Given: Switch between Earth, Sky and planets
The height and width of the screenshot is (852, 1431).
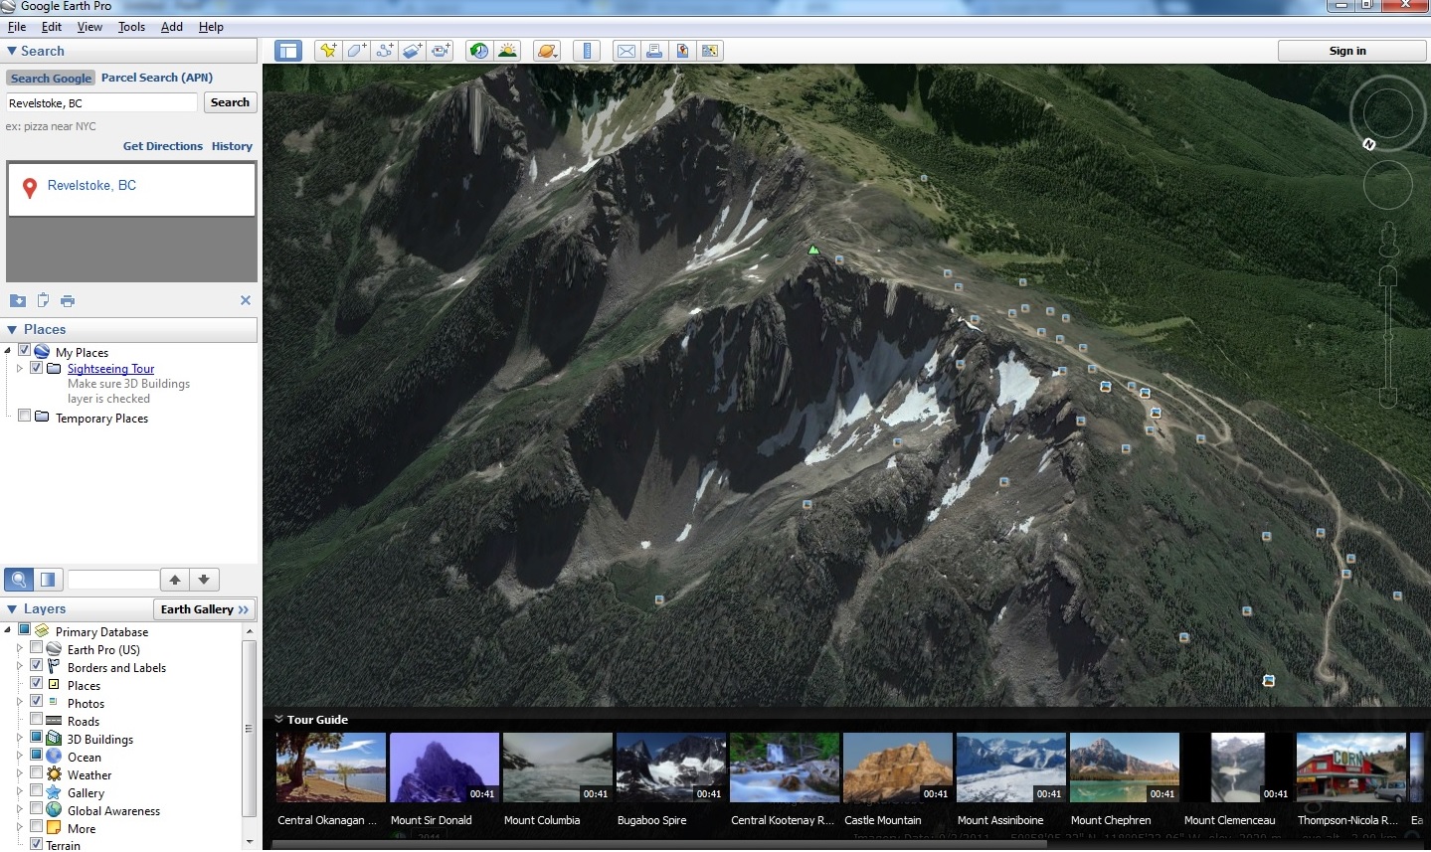Looking at the screenshot, I should 547,51.
